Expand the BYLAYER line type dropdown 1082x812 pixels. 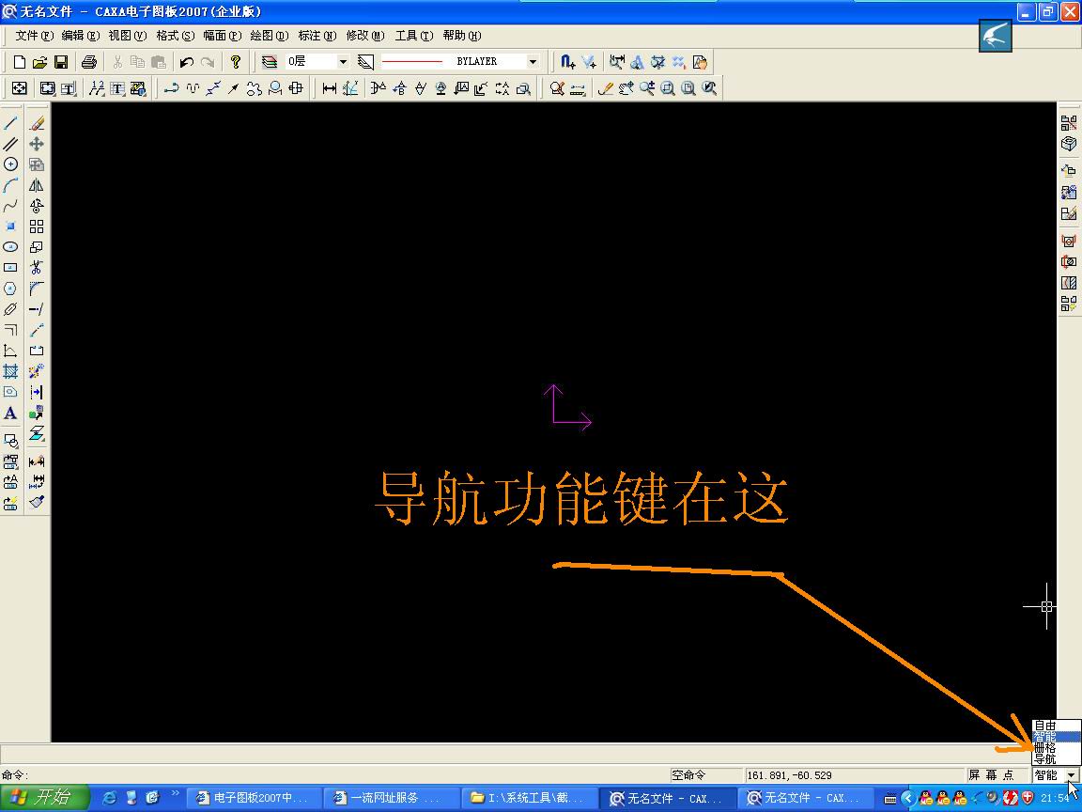[x=533, y=61]
